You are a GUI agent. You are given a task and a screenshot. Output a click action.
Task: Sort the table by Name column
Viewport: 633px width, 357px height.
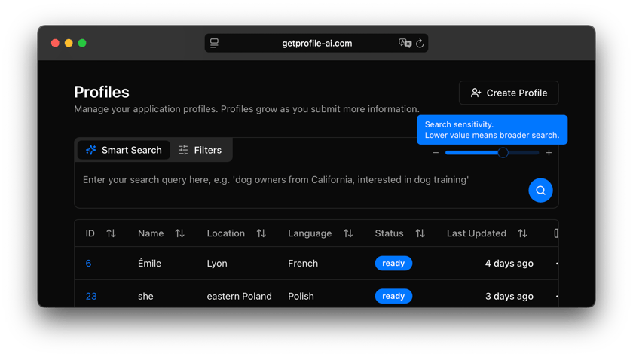(x=179, y=233)
